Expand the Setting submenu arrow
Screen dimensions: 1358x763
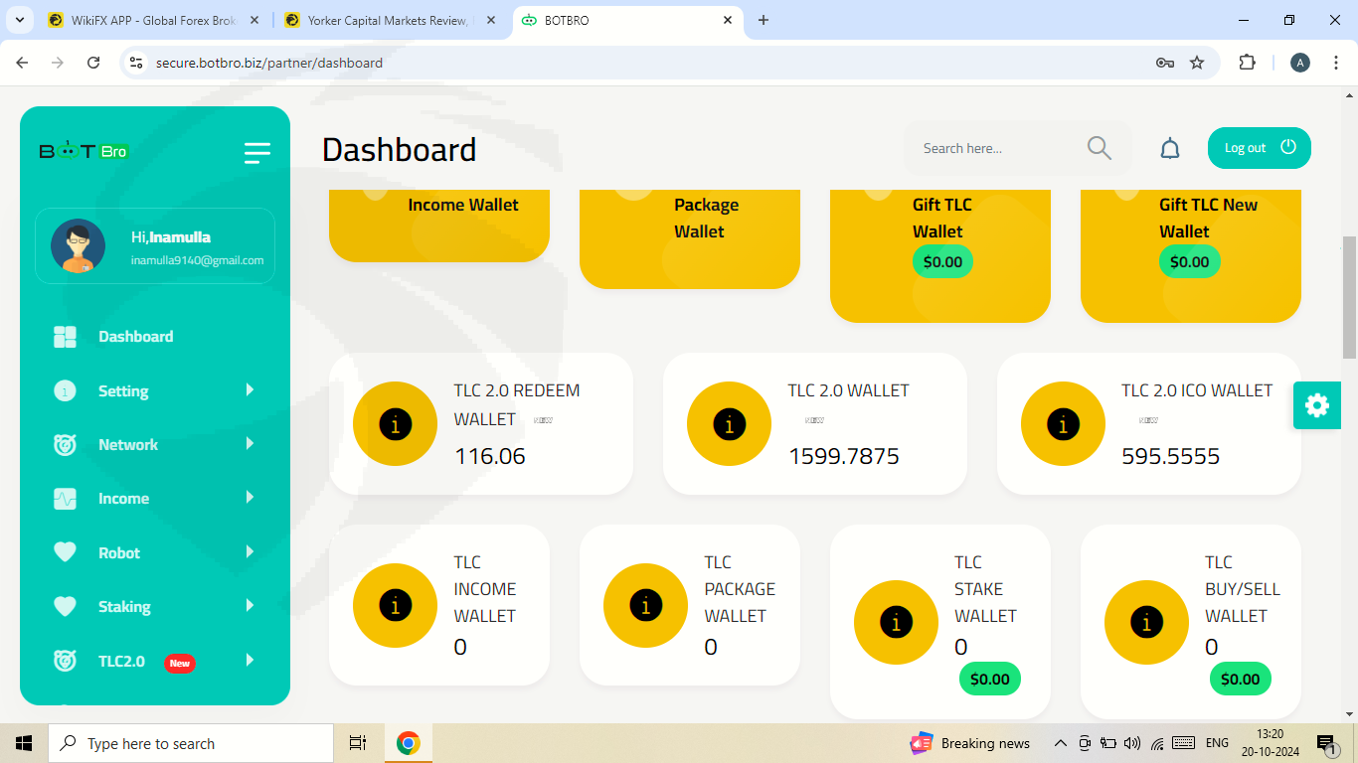tap(251, 390)
